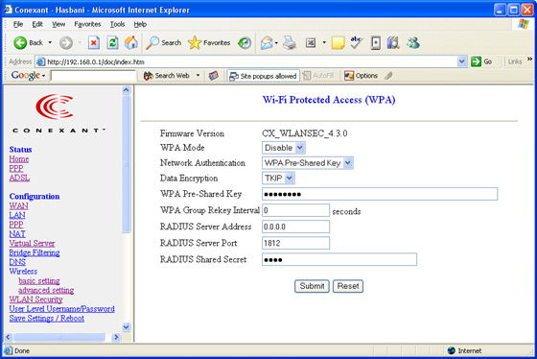Open the wireless basic setting link
The width and height of the screenshot is (537, 359).
(39, 281)
